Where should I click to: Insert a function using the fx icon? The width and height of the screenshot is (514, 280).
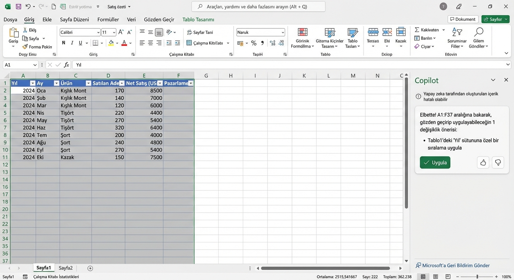coord(66,65)
